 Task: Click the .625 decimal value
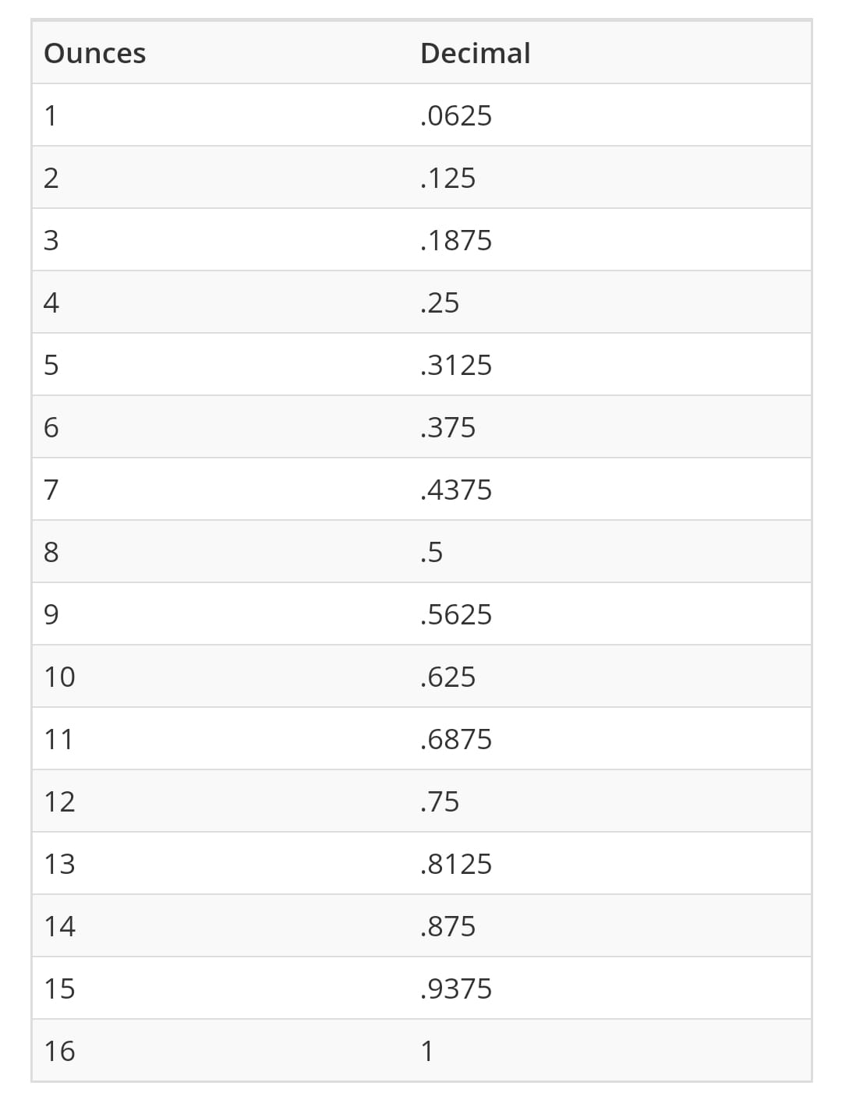click(x=448, y=677)
